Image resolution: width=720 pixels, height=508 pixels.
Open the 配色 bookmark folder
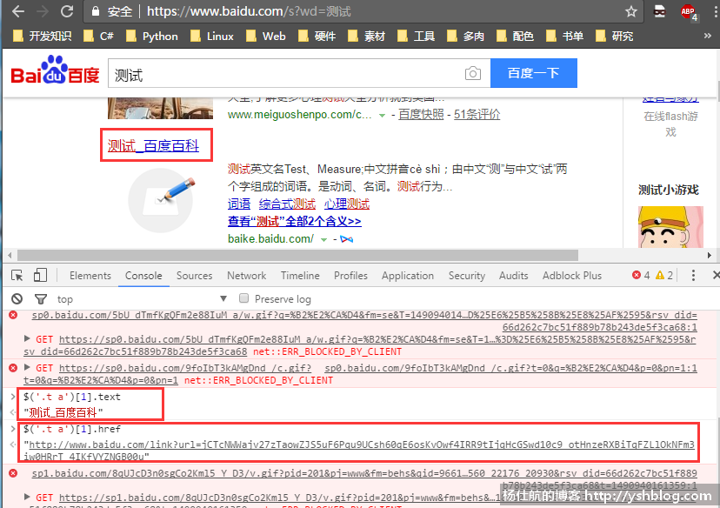click(x=515, y=37)
